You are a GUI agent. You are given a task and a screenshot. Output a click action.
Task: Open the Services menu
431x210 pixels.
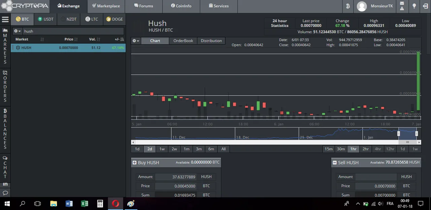[x=219, y=6]
